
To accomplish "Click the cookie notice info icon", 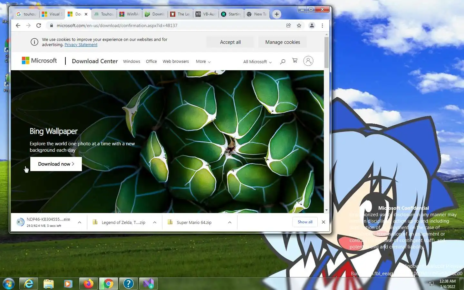I will (x=34, y=42).
